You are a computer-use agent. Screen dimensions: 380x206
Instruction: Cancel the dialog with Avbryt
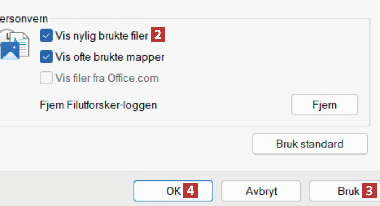coord(261,191)
